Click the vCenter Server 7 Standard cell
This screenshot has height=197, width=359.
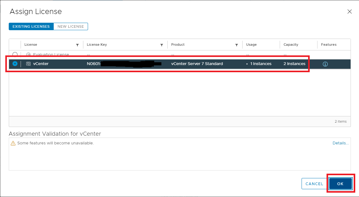point(197,64)
